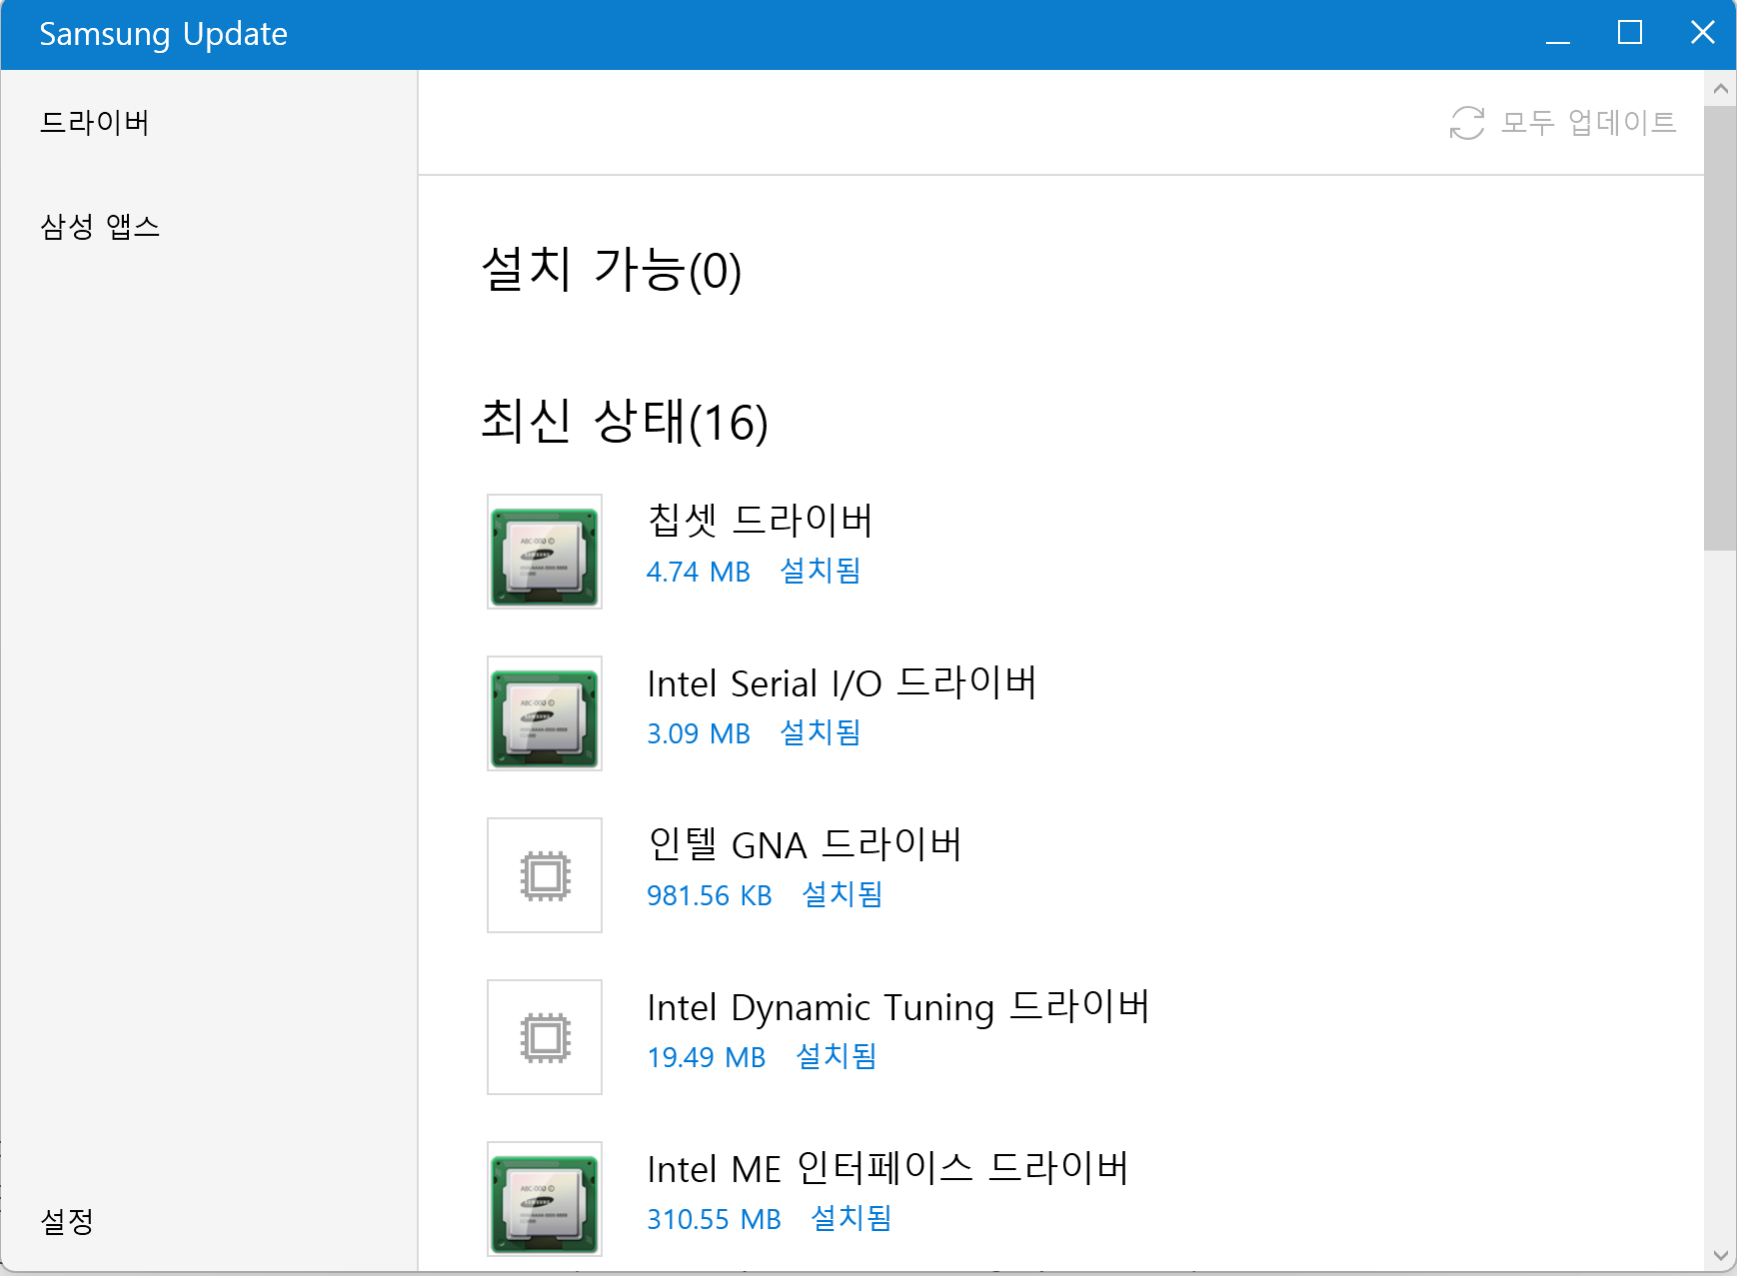Click the 19.49 MB size text
1737x1276 pixels.
707,1057
